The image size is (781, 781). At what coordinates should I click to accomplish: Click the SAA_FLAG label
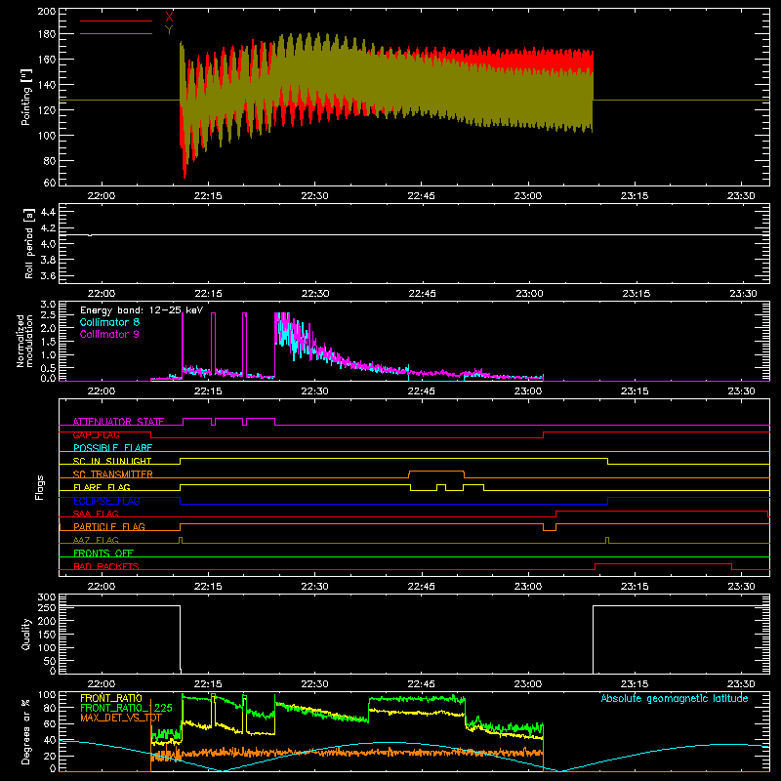[96, 514]
